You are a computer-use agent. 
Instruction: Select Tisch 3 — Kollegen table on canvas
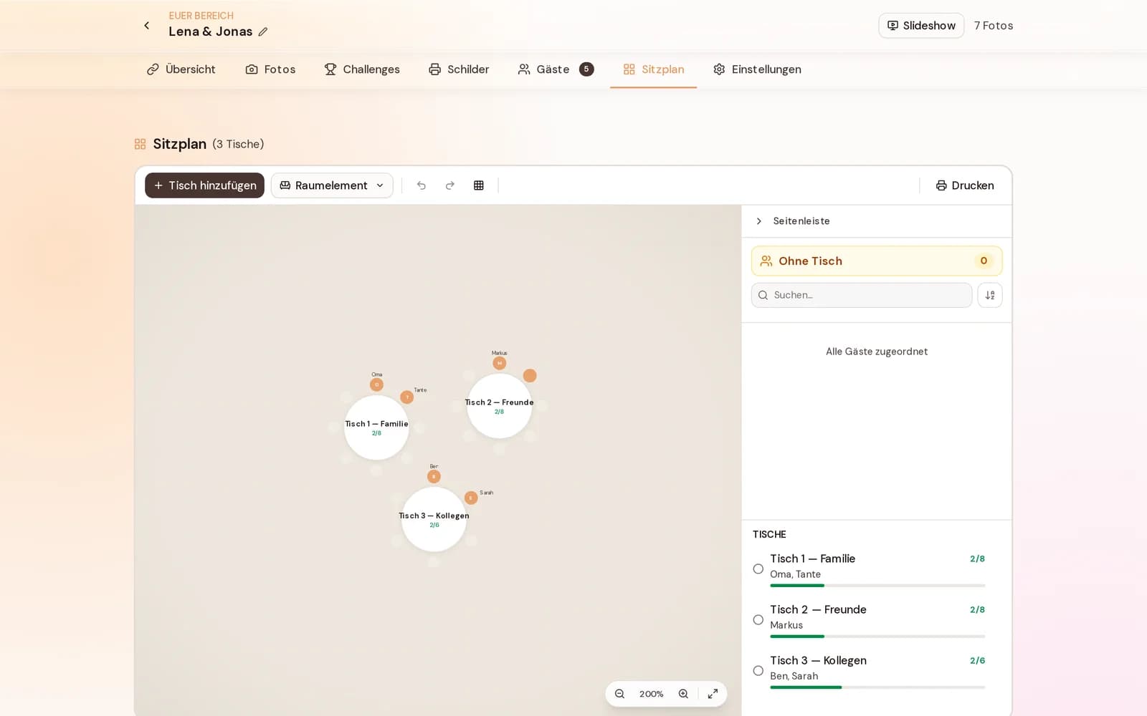click(x=434, y=519)
